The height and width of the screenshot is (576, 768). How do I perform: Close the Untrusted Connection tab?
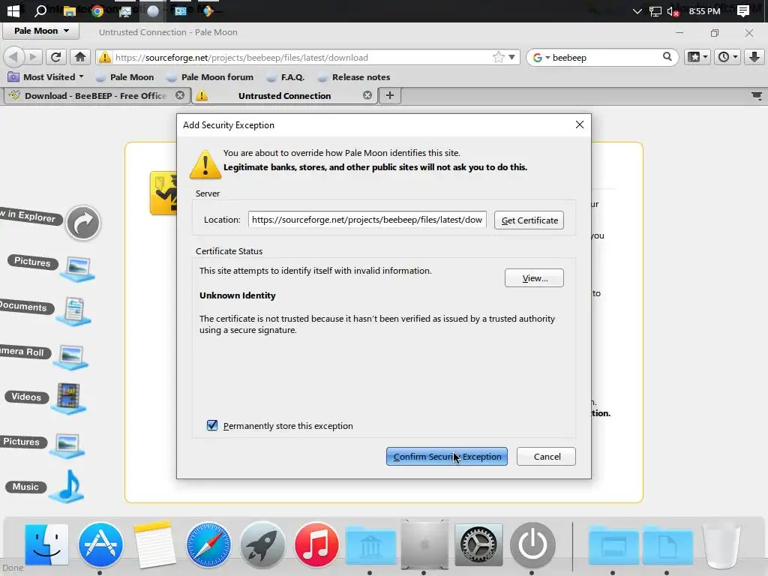pos(367,95)
